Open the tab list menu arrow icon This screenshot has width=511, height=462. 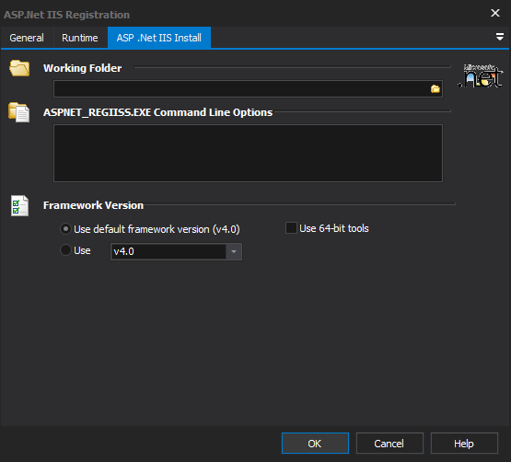[500, 37]
